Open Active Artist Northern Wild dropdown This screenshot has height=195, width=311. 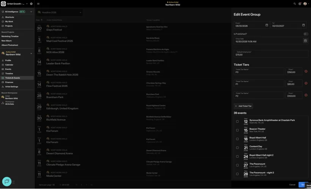point(31,54)
